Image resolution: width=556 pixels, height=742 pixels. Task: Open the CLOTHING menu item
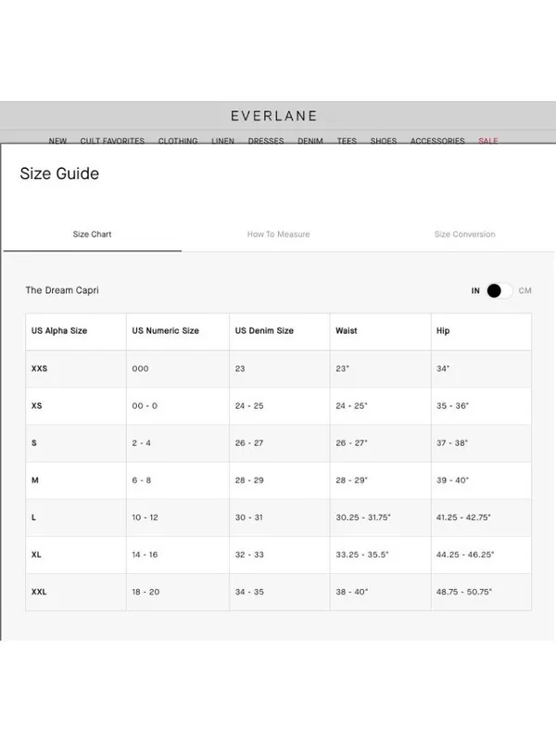click(178, 141)
